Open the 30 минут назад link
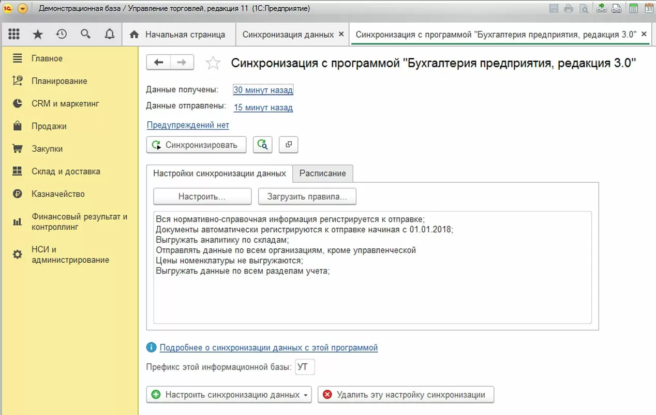The height and width of the screenshot is (415, 656). pos(263,90)
